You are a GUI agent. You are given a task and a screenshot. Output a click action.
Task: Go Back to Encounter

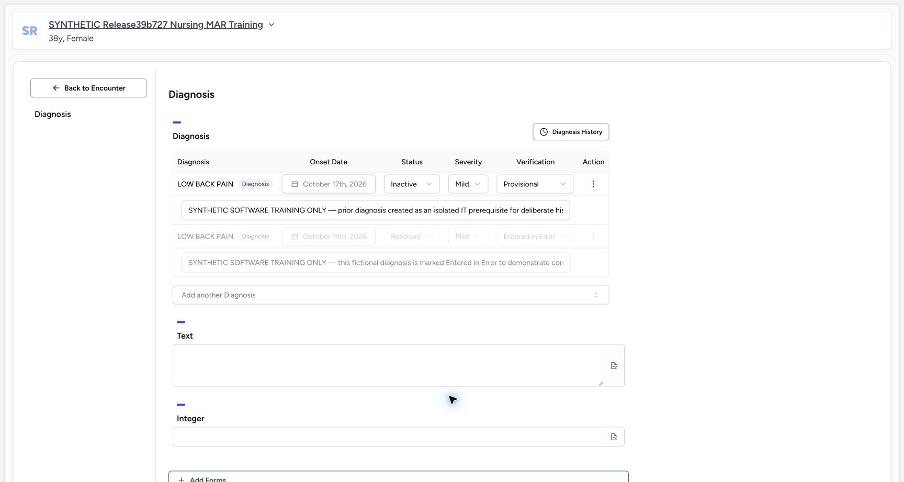(88, 88)
